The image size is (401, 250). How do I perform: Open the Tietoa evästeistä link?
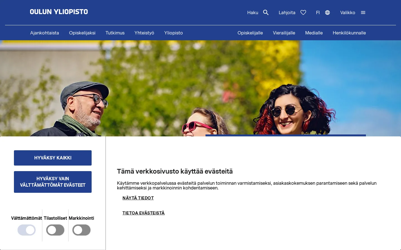pos(144,213)
